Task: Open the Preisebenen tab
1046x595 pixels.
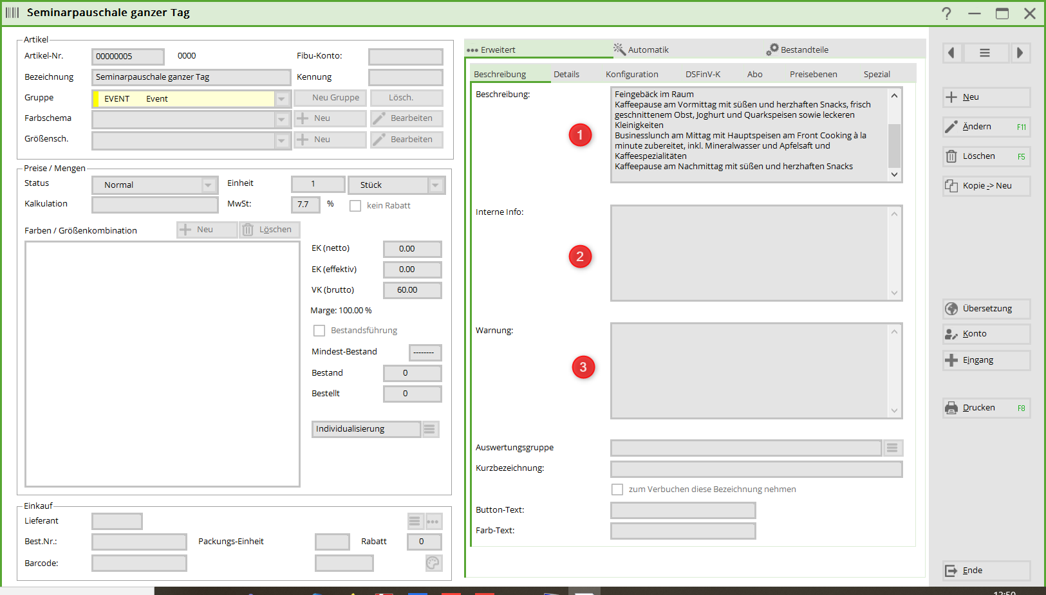Action: pyautogui.click(x=813, y=74)
